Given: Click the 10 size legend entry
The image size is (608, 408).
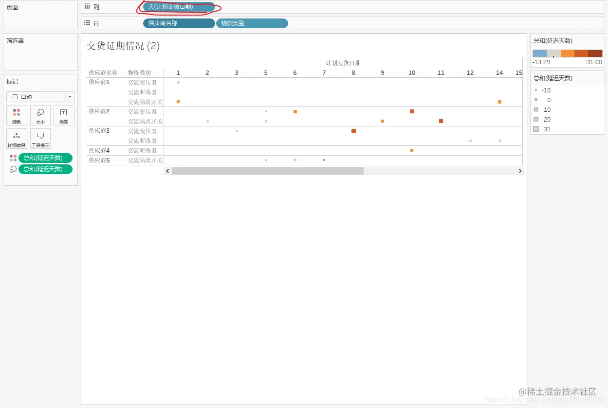Looking at the screenshot, I should click(543, 110).
